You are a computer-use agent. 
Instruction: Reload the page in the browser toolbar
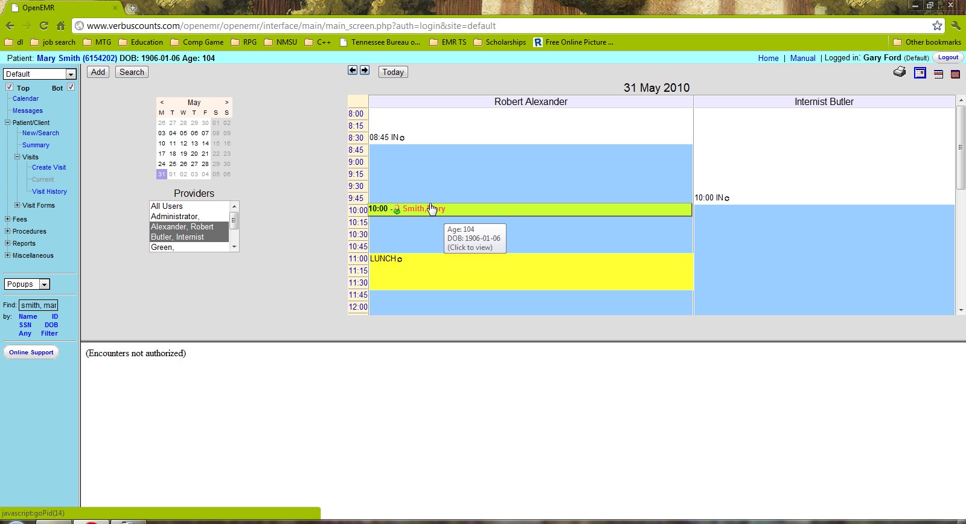43,25
